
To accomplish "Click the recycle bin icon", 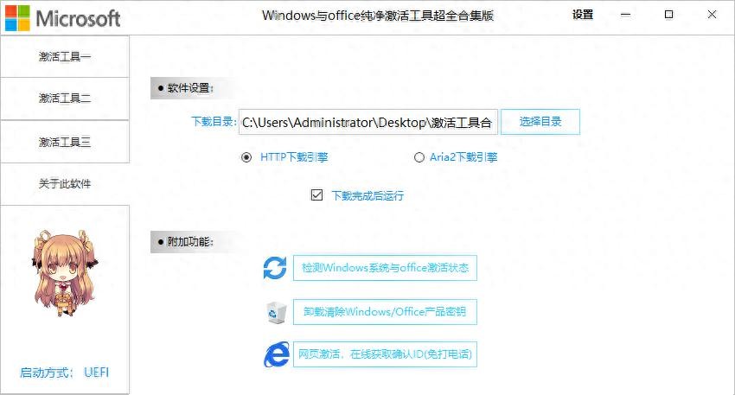I will (275, 312).
